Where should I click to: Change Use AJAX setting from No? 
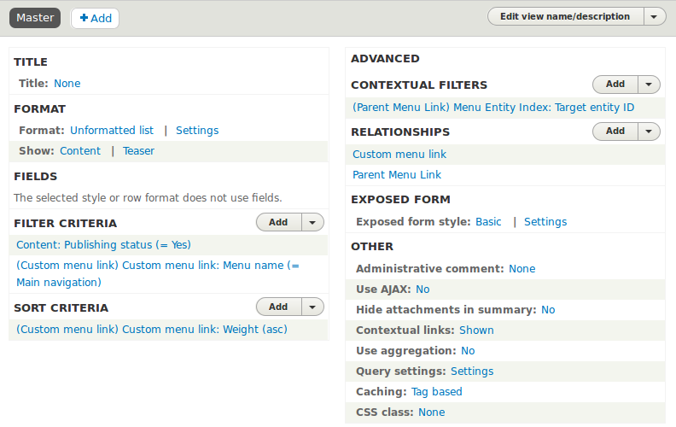pyautogui.click(x=422, y=289)
